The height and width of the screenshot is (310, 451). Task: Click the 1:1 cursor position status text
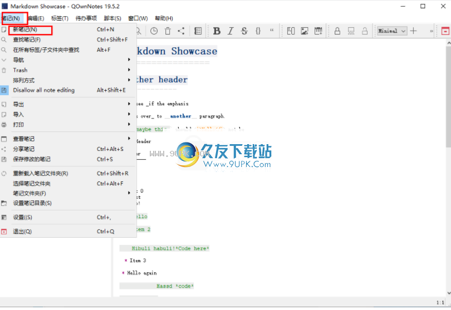point(440,302)
